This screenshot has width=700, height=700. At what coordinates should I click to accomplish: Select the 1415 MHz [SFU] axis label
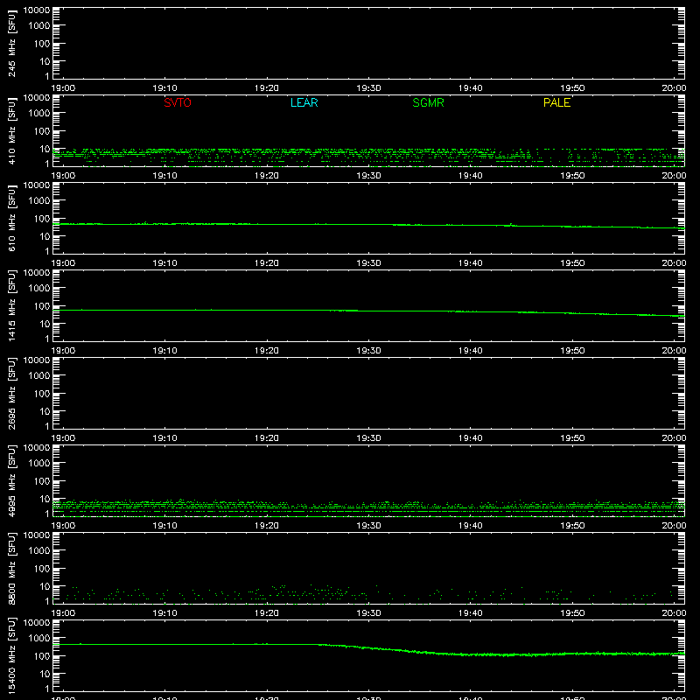pos(12,306)
